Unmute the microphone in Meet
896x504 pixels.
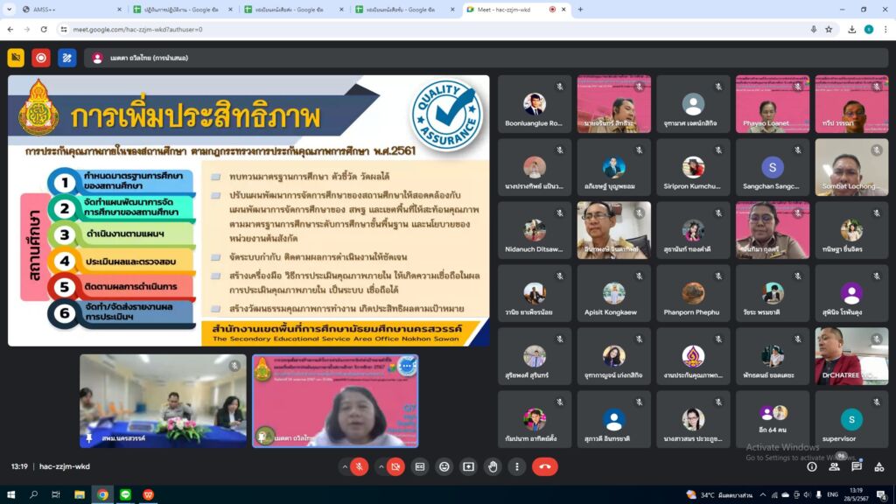click(x=359, y=466)
